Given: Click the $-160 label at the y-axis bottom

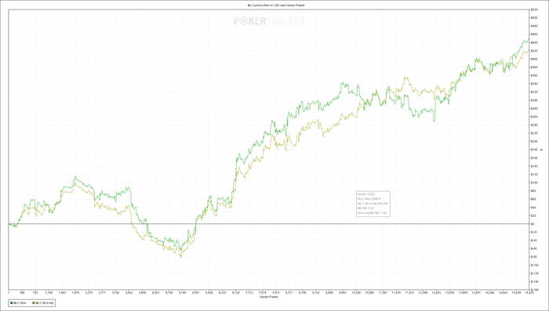Looking at the screenshot, I should coord(534,290).
